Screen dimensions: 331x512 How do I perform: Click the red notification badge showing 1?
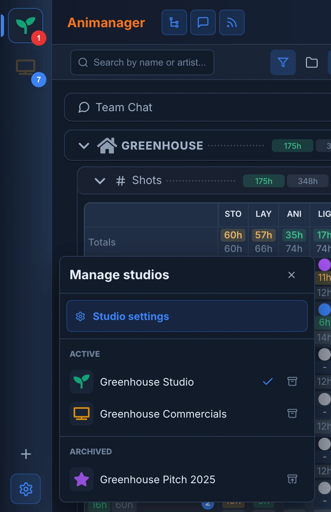click(39, 38)
